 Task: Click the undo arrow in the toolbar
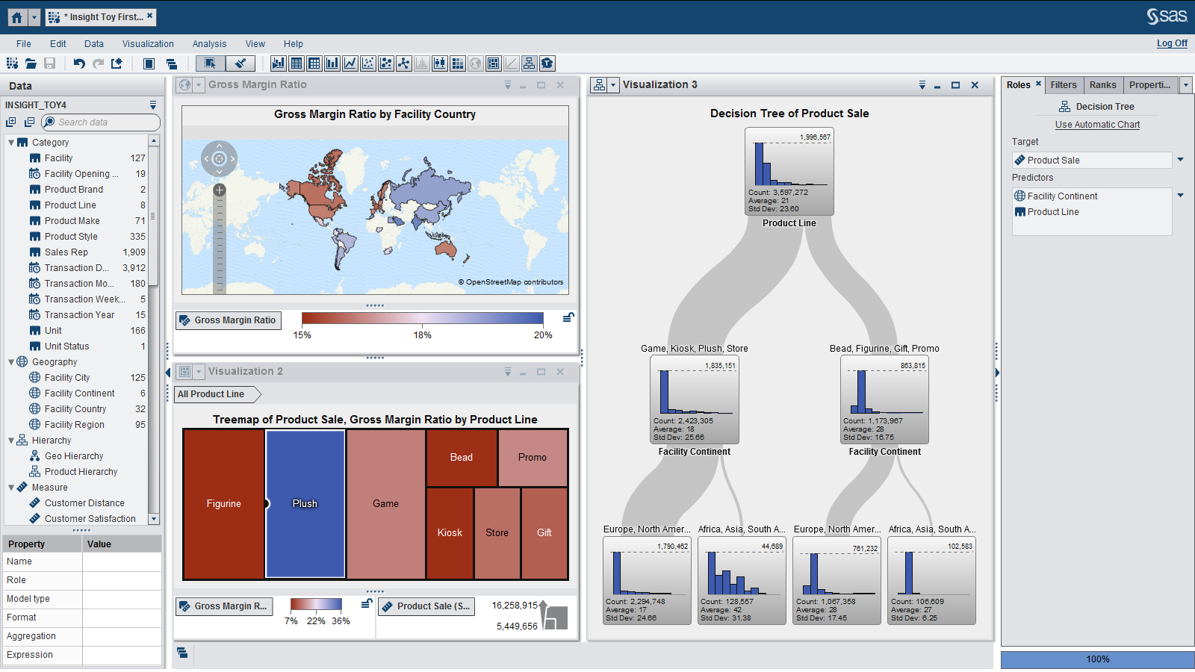coord(79,64)
